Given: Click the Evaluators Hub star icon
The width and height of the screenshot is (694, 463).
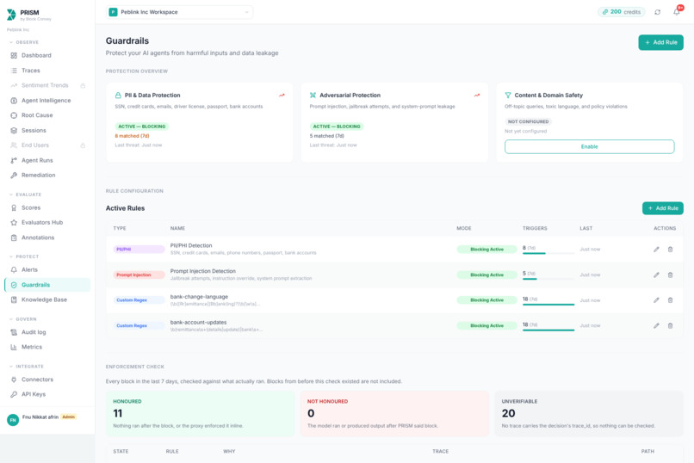Looking at the screenshot, I should point(14,222).
